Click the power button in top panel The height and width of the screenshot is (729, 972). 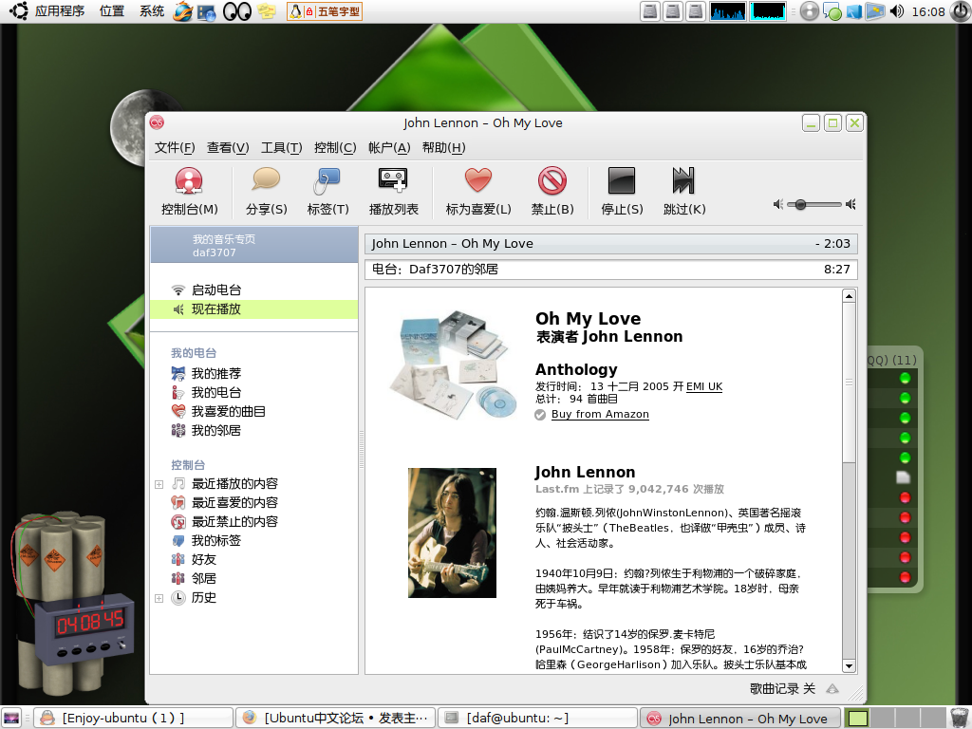point(961,11)
